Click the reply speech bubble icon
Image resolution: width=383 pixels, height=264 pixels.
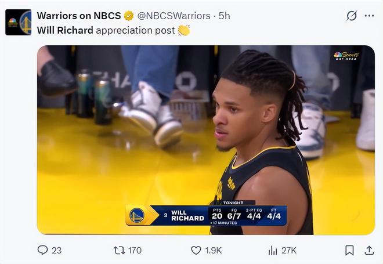click(43, 250)
